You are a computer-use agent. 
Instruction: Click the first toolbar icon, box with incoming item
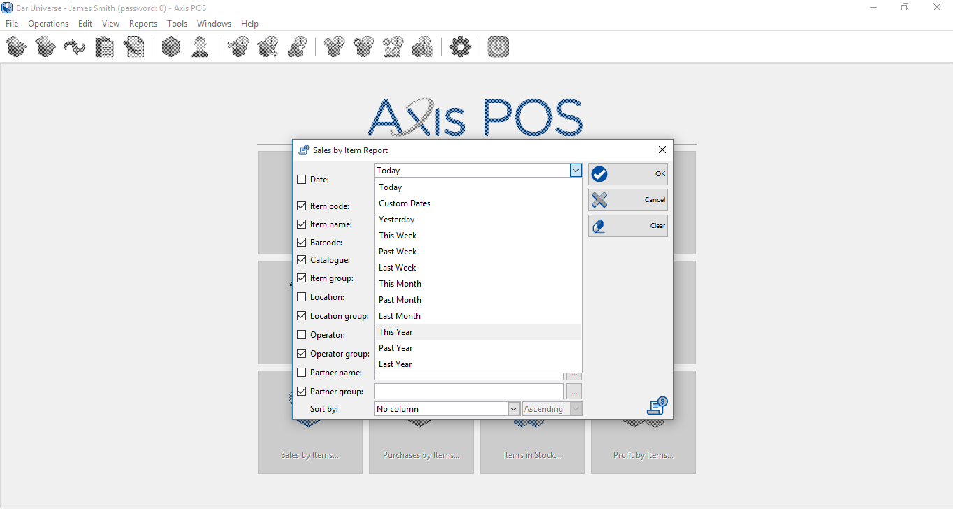pos(16,48)
